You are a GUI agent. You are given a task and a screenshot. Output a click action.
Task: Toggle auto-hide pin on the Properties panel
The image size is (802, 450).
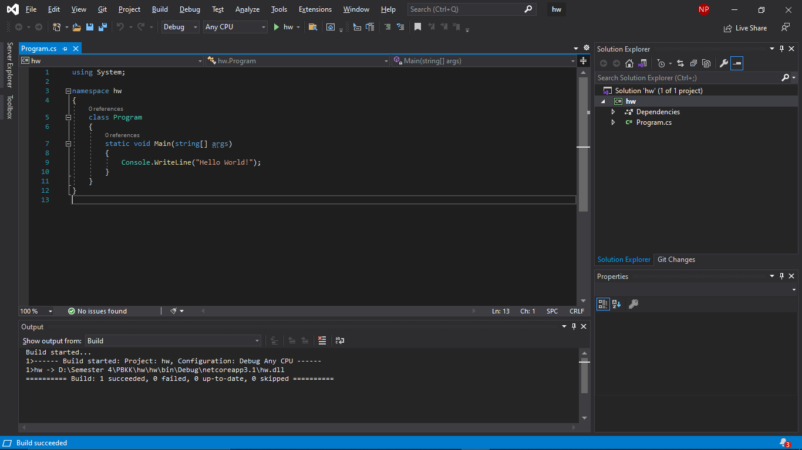[781, 276]
